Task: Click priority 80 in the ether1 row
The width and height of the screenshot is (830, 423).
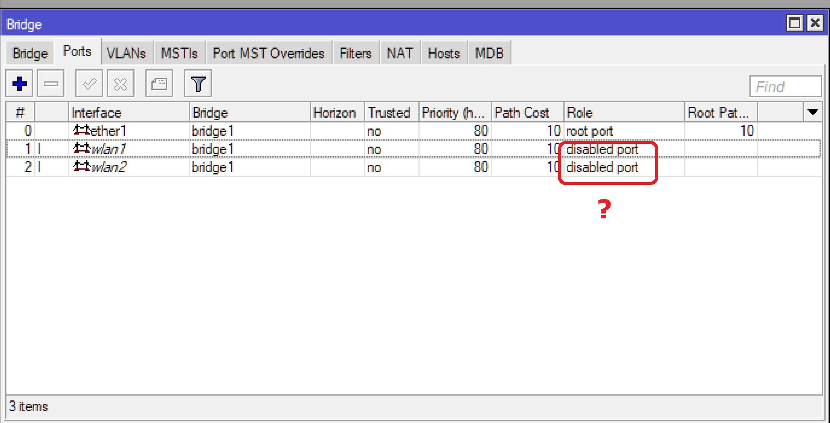Action: 481,131
